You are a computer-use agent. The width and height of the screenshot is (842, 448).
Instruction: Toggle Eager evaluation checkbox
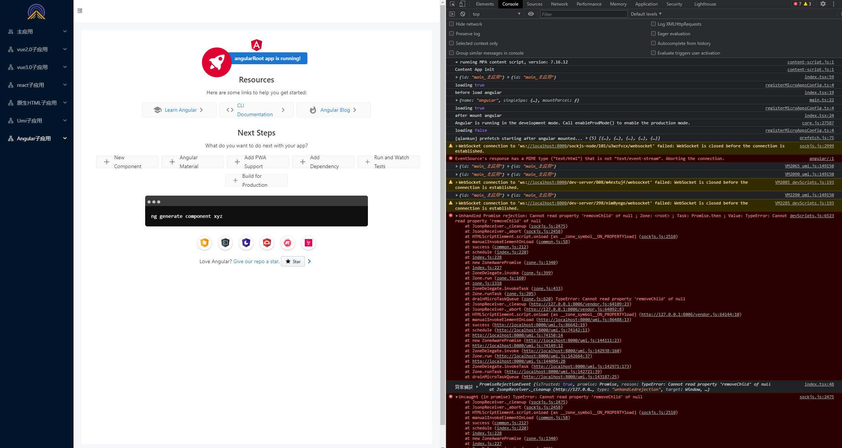pos(653,33)
